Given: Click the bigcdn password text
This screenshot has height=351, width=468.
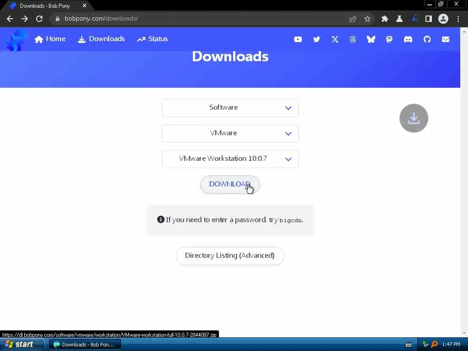Looking at the screenshot, I should [290, 221].
